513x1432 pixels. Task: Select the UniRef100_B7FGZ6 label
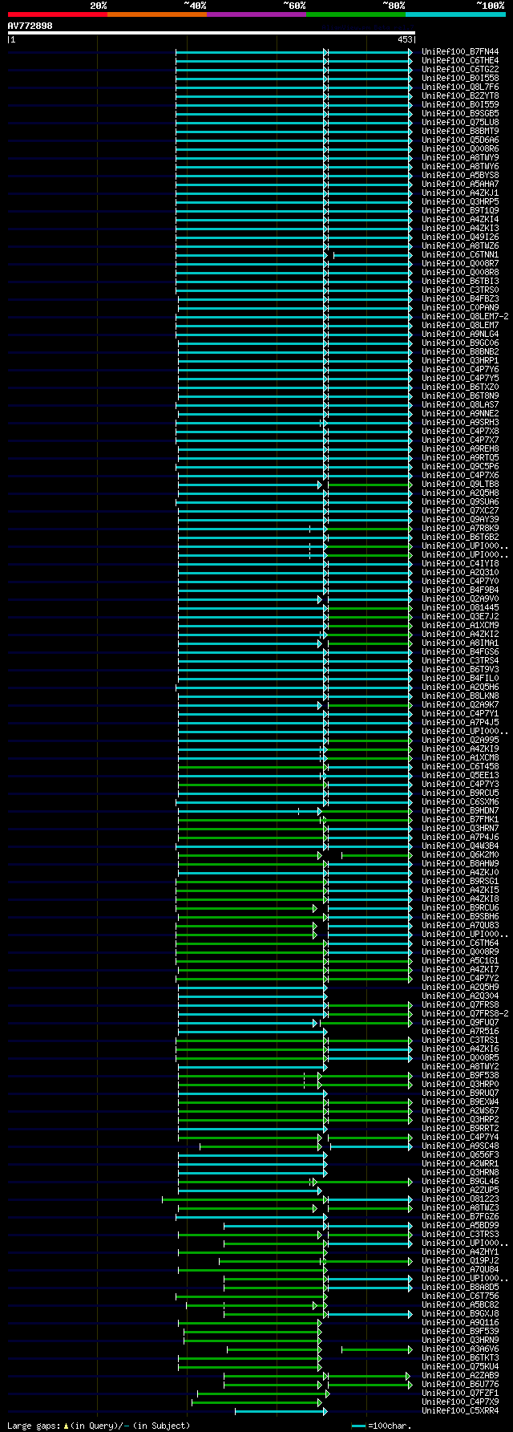(x=460, y=1216)
